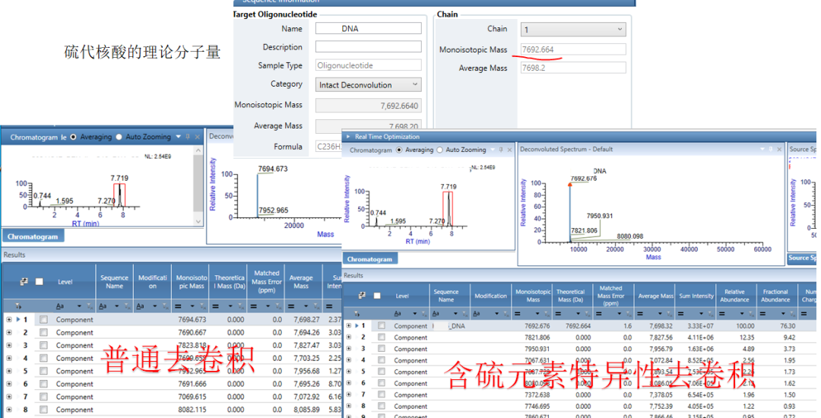Pin the right Chromatogram panel
The width and height of the screenshot is (821, 418).
[x=500, y=150]
